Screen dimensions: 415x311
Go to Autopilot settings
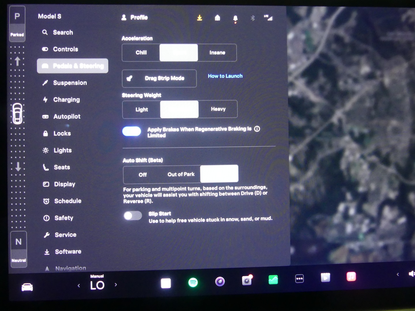pyautogui.click(x=67, y=117)
